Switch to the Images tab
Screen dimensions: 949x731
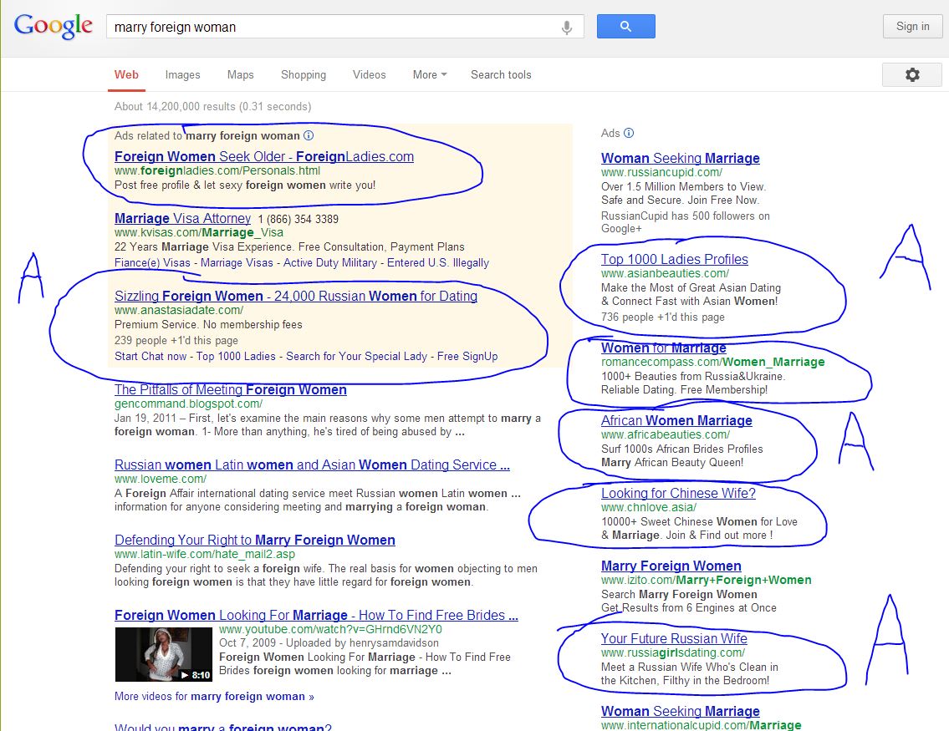pos(183,75)
